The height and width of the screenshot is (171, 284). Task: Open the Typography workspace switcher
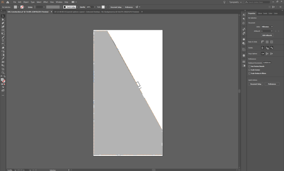[x=235, y=2]
